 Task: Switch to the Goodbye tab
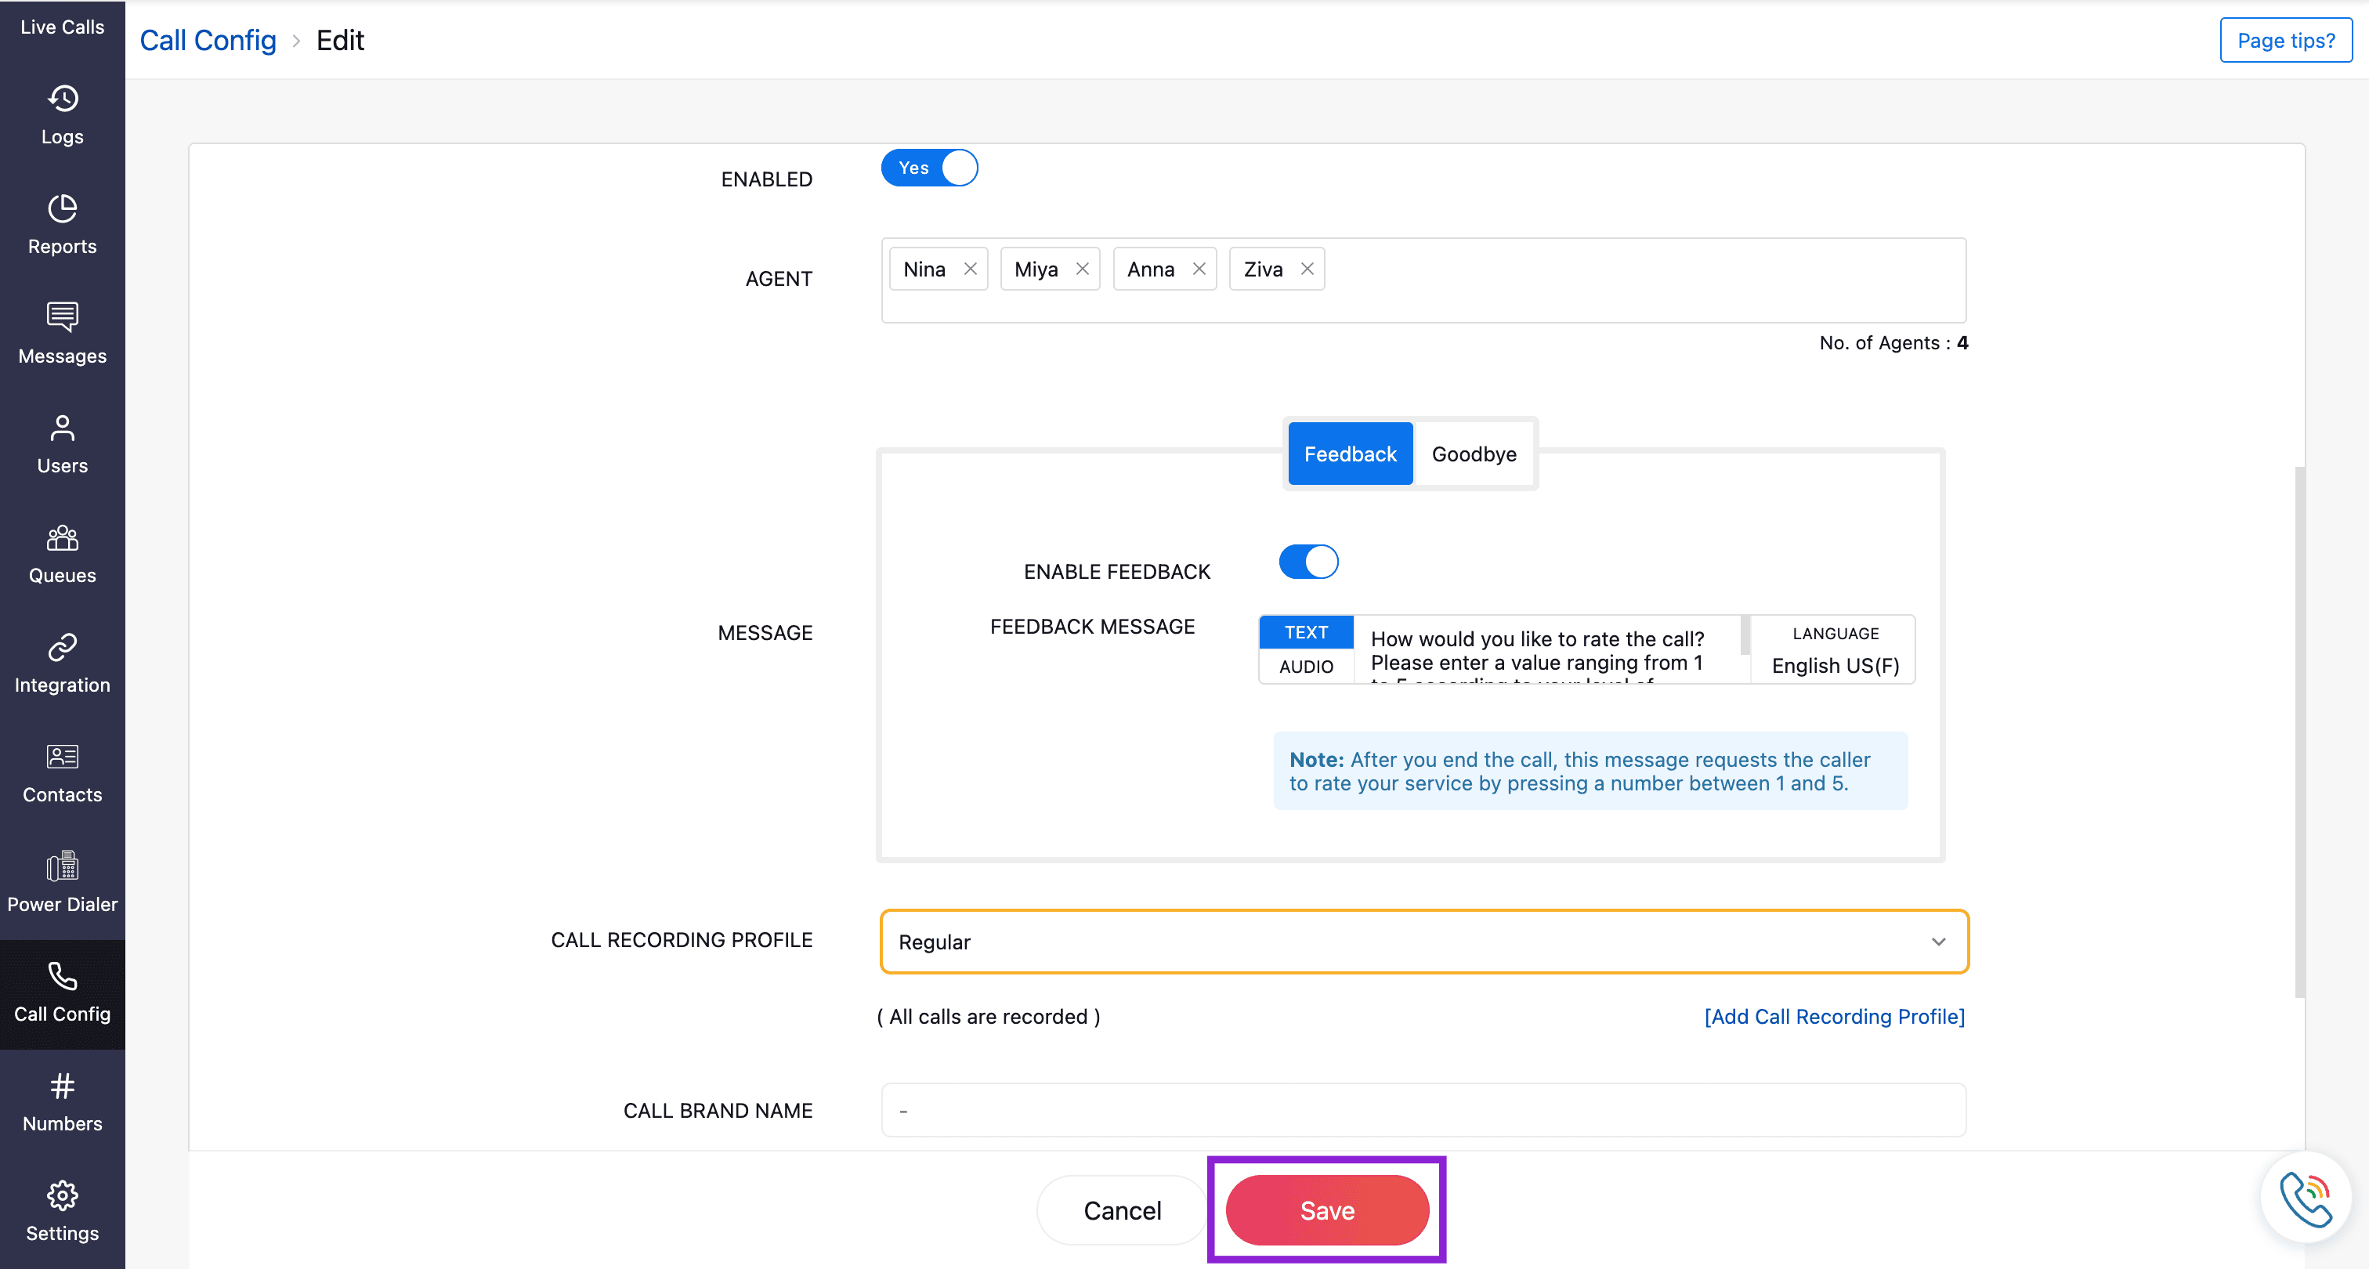coord(1474,454)
